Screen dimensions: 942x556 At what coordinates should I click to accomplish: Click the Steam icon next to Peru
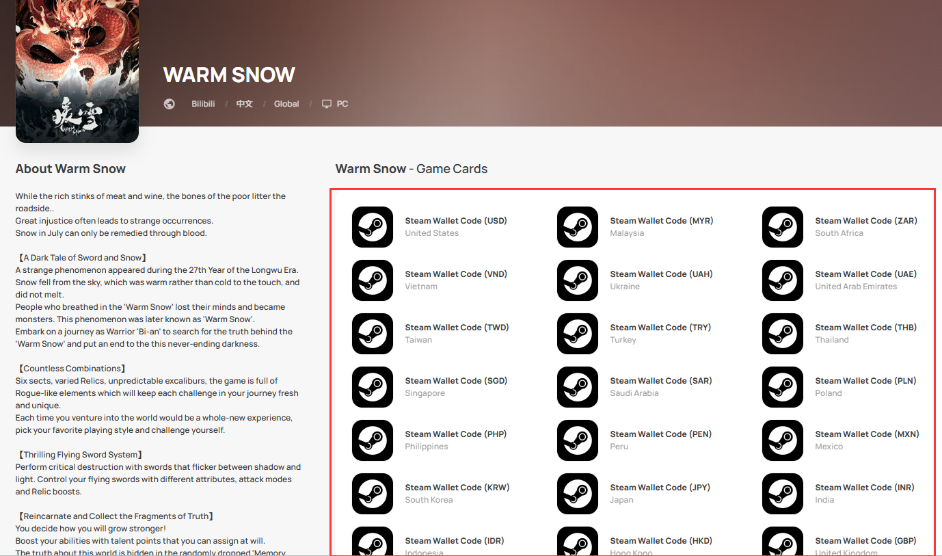[578, 440]
